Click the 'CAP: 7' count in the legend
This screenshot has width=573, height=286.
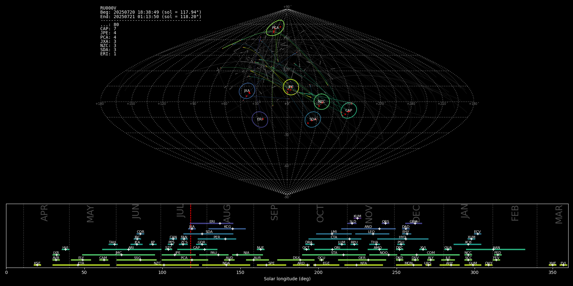[x=108, y=29]
